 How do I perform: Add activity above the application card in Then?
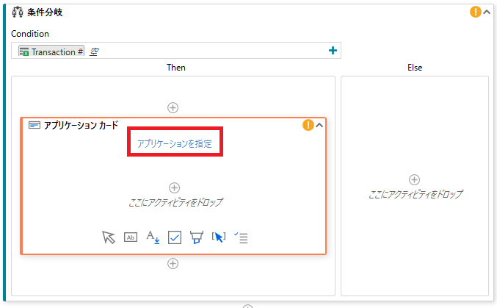click(173, 107)
